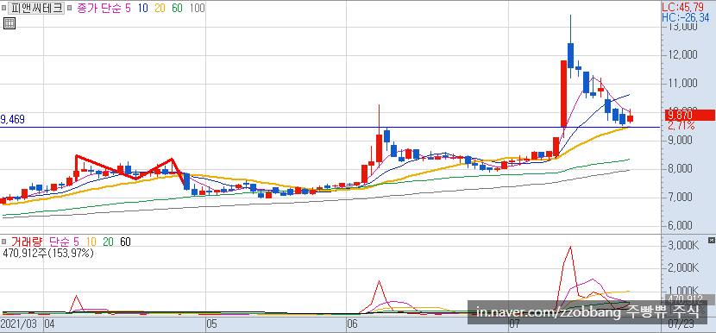Screen dimensions: 716x333
Task: Click the red 거래량 volume label
Action: pos(26,242)
